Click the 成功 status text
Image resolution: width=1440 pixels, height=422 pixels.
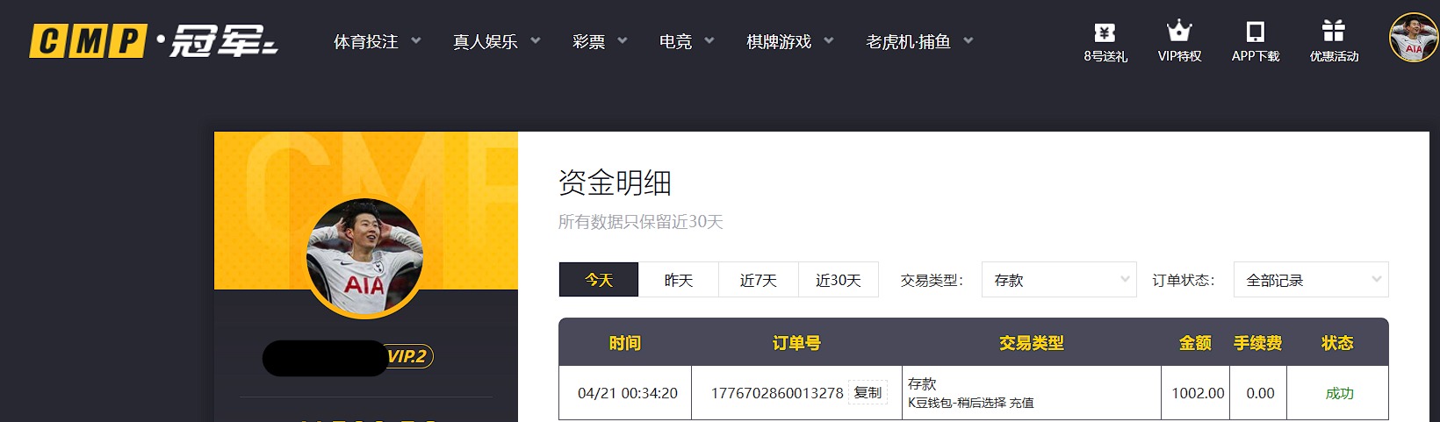point(1339,393)
